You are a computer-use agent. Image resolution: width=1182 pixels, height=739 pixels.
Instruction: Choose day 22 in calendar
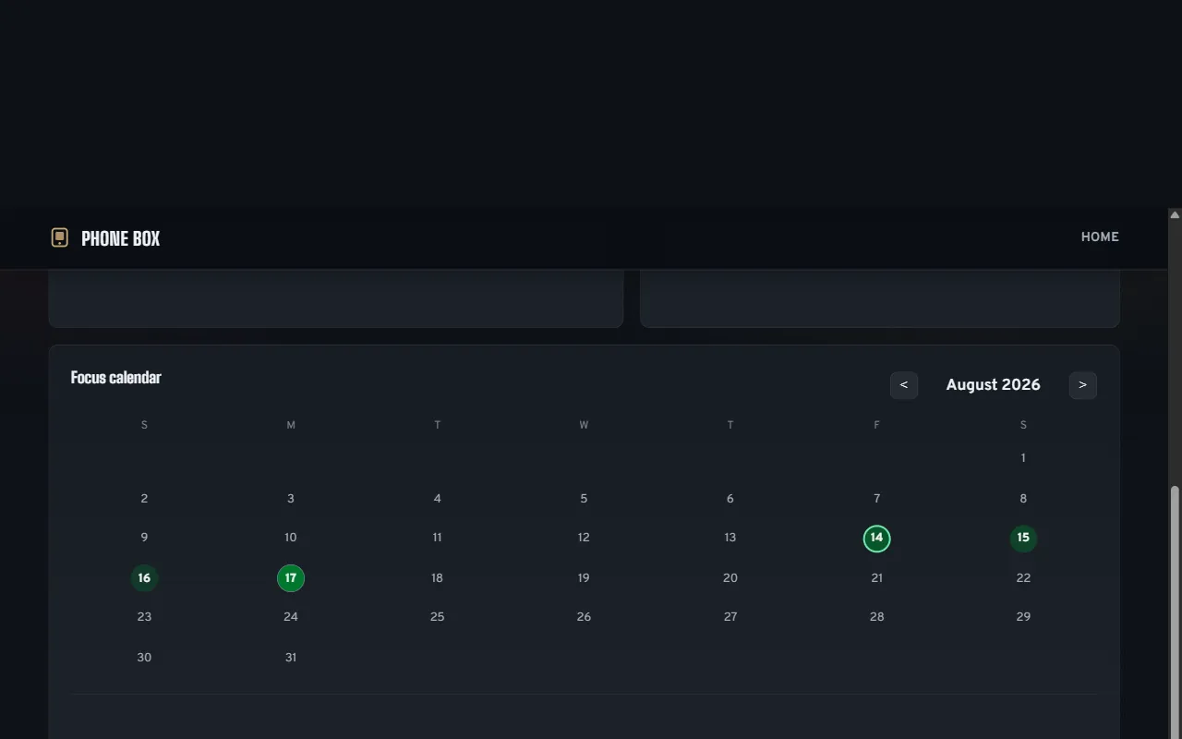(x=1023, y=578)
